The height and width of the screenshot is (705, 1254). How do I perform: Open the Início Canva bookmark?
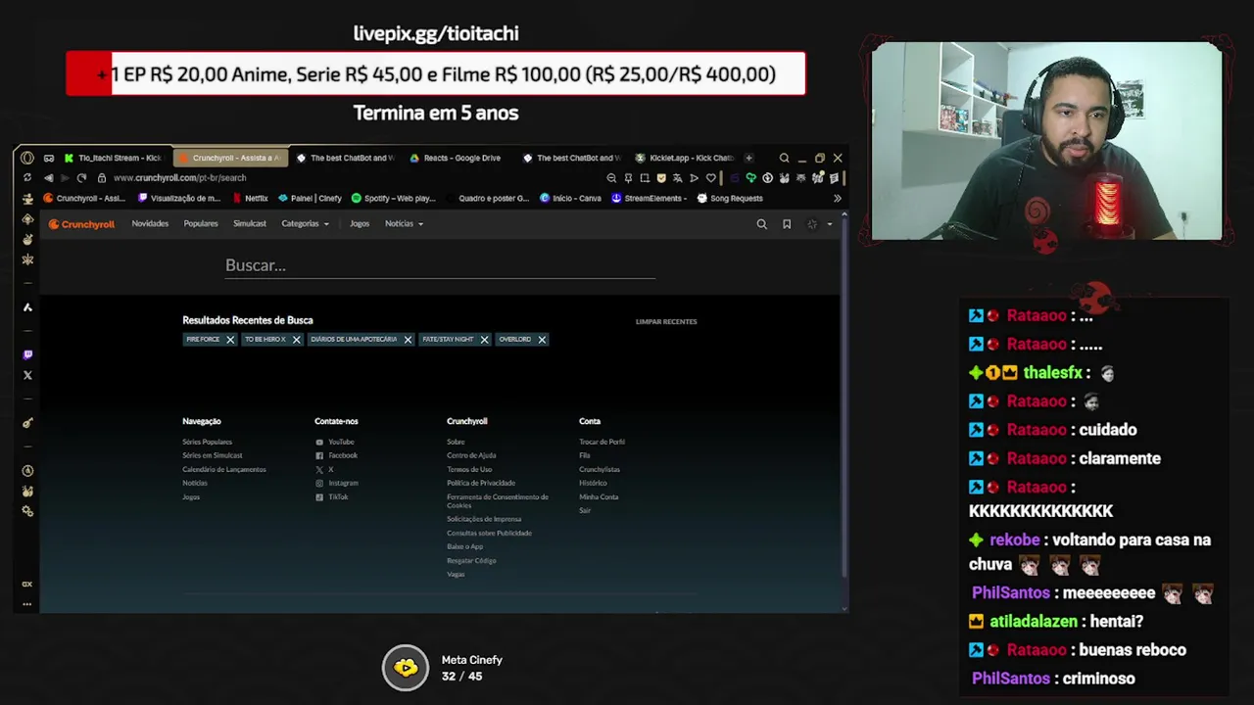coord(570,199)
